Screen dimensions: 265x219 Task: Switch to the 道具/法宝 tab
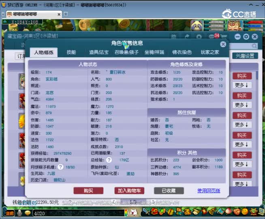99,52
